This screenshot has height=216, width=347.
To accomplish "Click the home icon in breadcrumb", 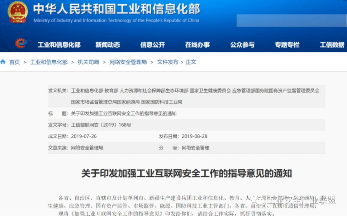I will coord(3,62).
